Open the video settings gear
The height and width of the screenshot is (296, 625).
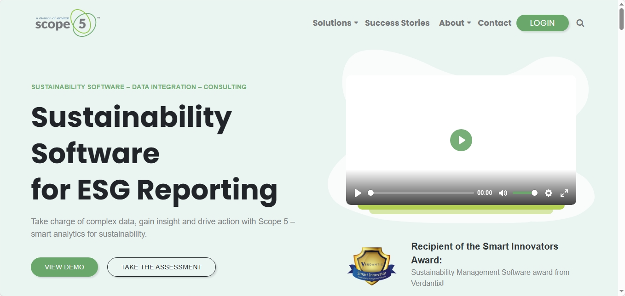coord(549,193)
